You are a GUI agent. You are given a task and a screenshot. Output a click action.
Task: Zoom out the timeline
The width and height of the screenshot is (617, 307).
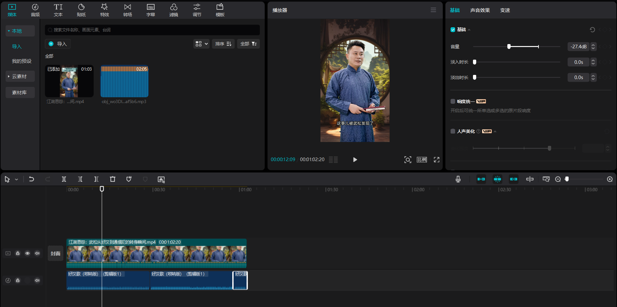(x=558, y=179)
